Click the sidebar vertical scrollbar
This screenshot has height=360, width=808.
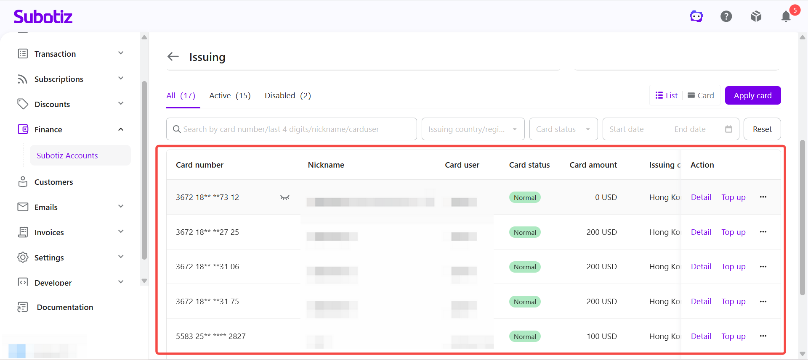pos(144,170)
